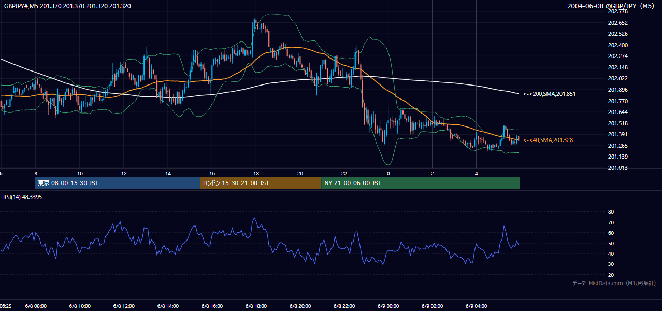Click price axis value 202.274
This screenshot has height=311, width=662.
pos(617,56)
